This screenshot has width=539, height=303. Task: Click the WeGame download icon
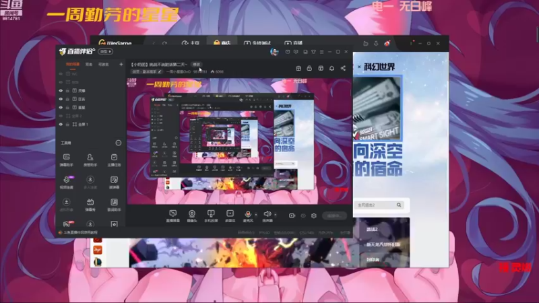pos(376,43)
